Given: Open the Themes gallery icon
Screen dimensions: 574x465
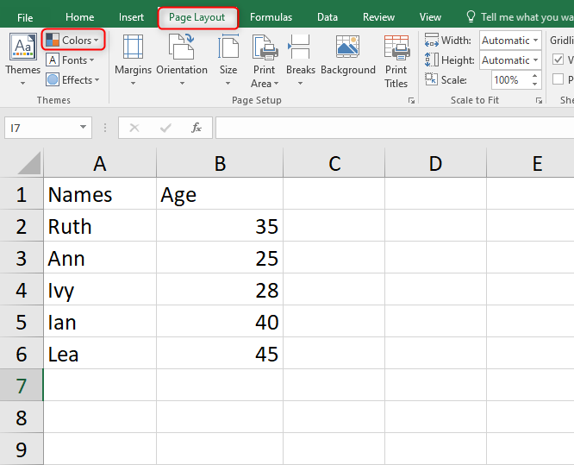Looking at the screenshot, I should (x=23, y=47).
